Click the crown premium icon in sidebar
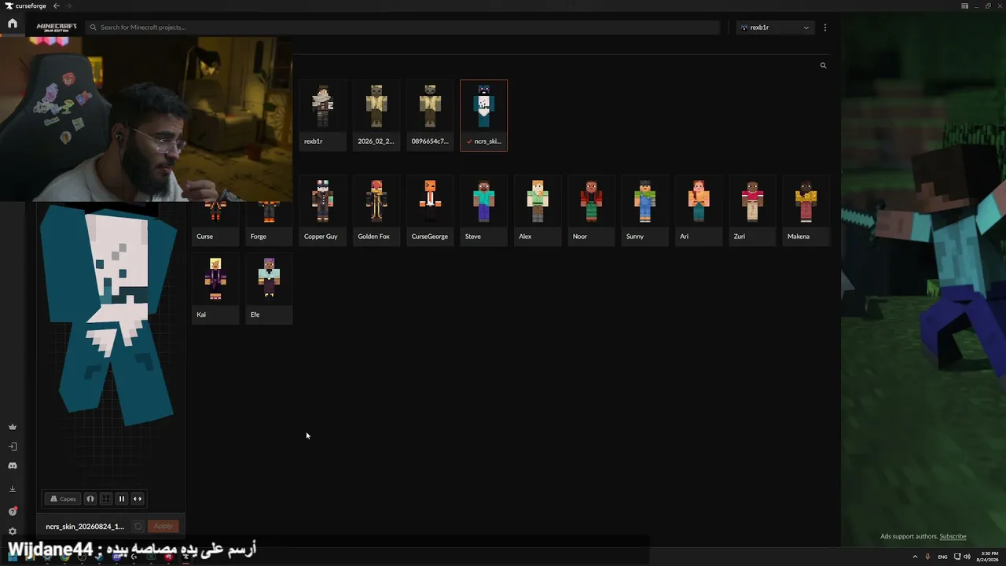This screenshot has width=1006, height=566. point(13,427)
